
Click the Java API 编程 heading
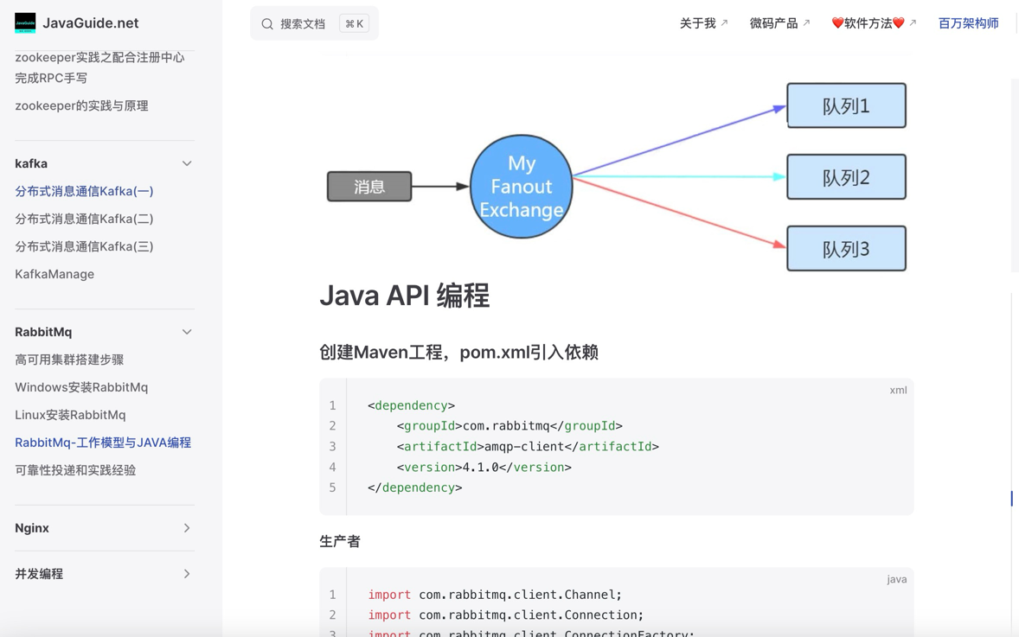(404, 296)
